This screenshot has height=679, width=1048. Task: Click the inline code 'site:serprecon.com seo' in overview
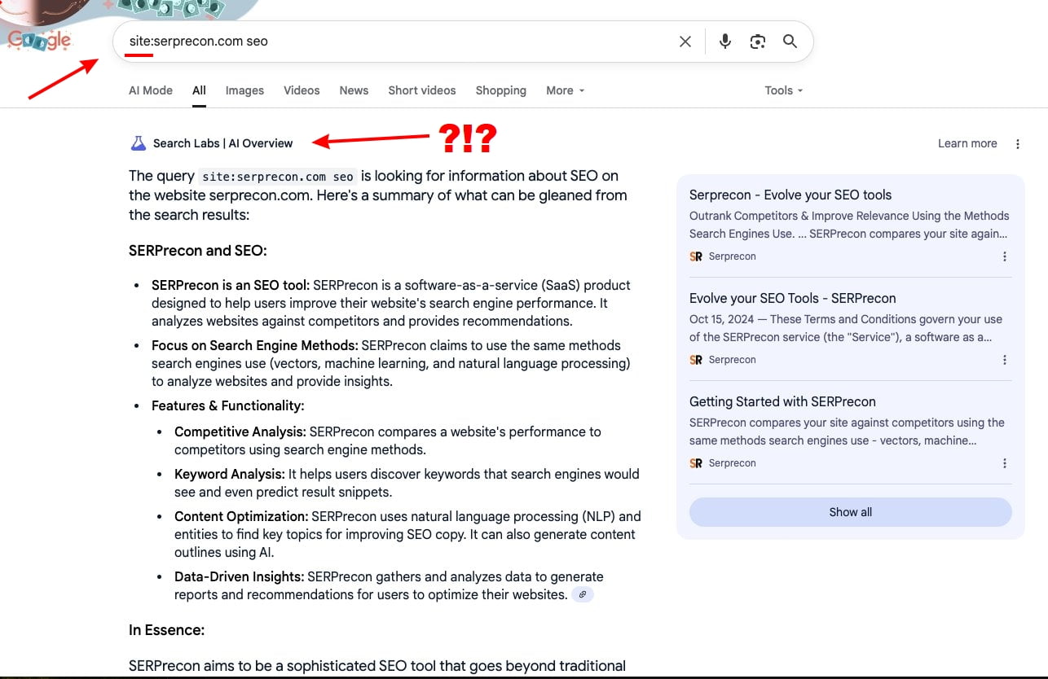pos(278,176)
